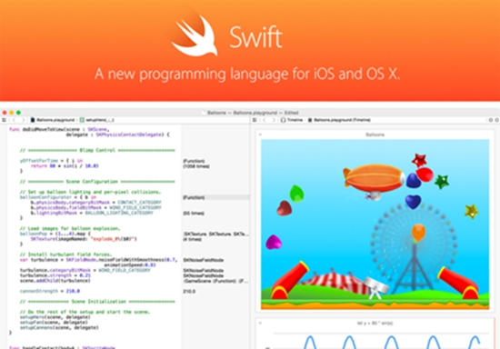Viewport: 500px width, 349px height.
Task: Click the add assistant editor icon
Action: pos(491,120)
